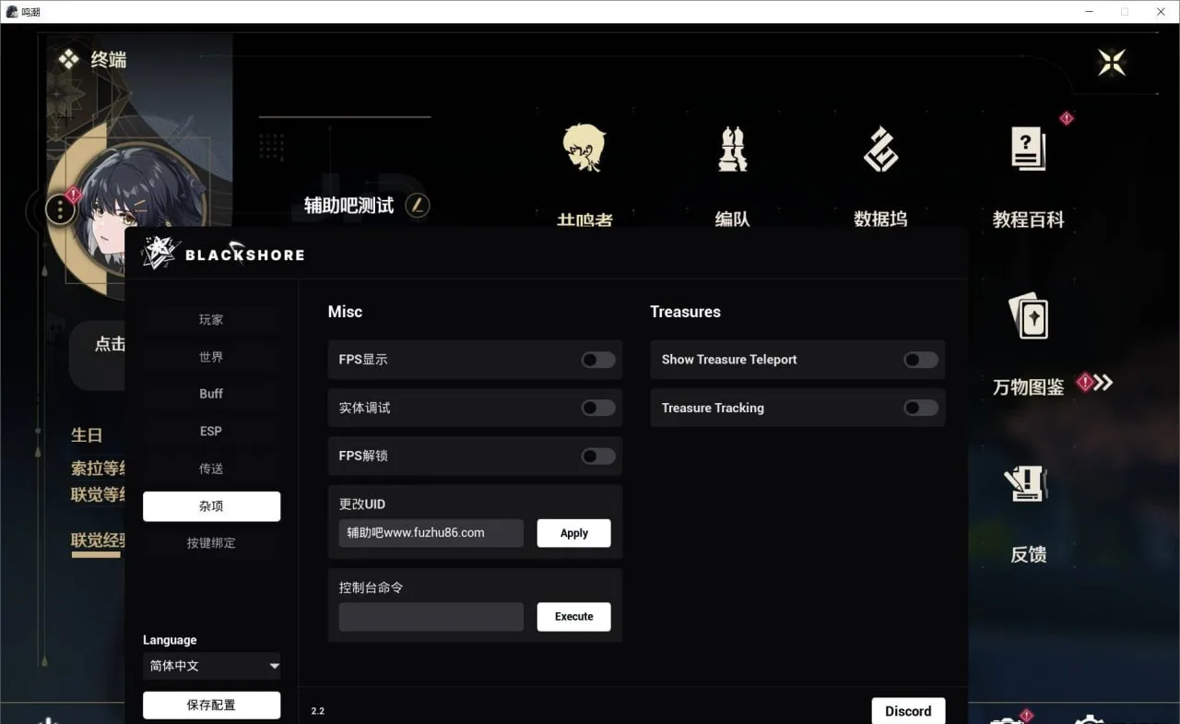1180x724 pixels.
Task: Minimize the 鸣潮 window
Action: pos(1090,12)
